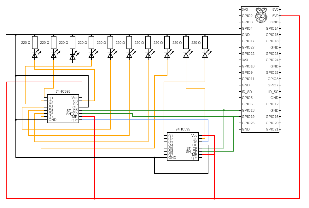Click the right 74HC595's SH_CP pin label

click(192, 152)
